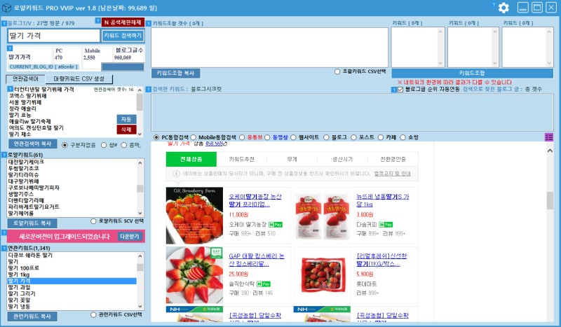Open 생산시기 tab in shopping results
Viewport: 561px width, 327px height.
click(x=342, y=159)
